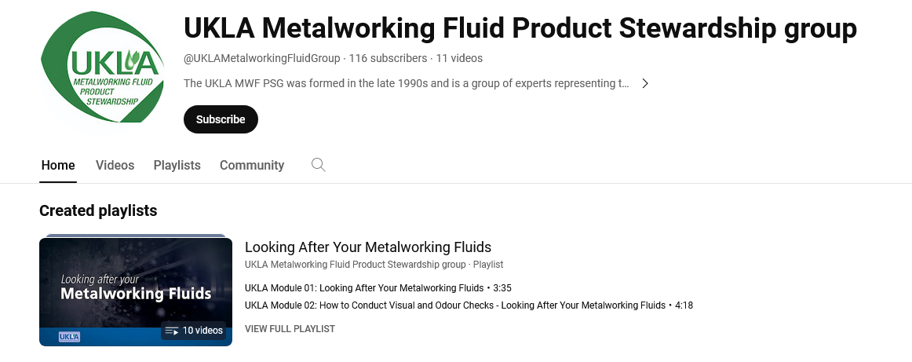This screenshot has width=912, height=362.
Task: Click channel name link below playlist title
Action: point(355,265)
